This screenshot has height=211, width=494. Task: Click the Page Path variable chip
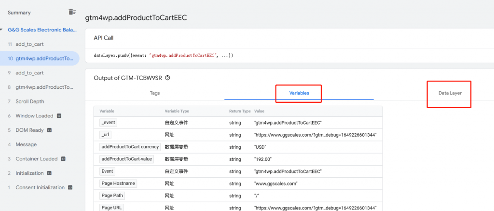click(x=112, y=196)
